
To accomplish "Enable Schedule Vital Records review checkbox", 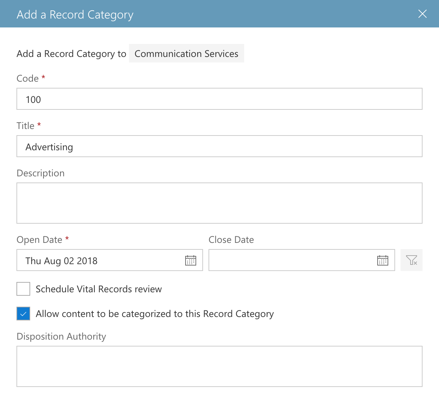I will point(23,289).
